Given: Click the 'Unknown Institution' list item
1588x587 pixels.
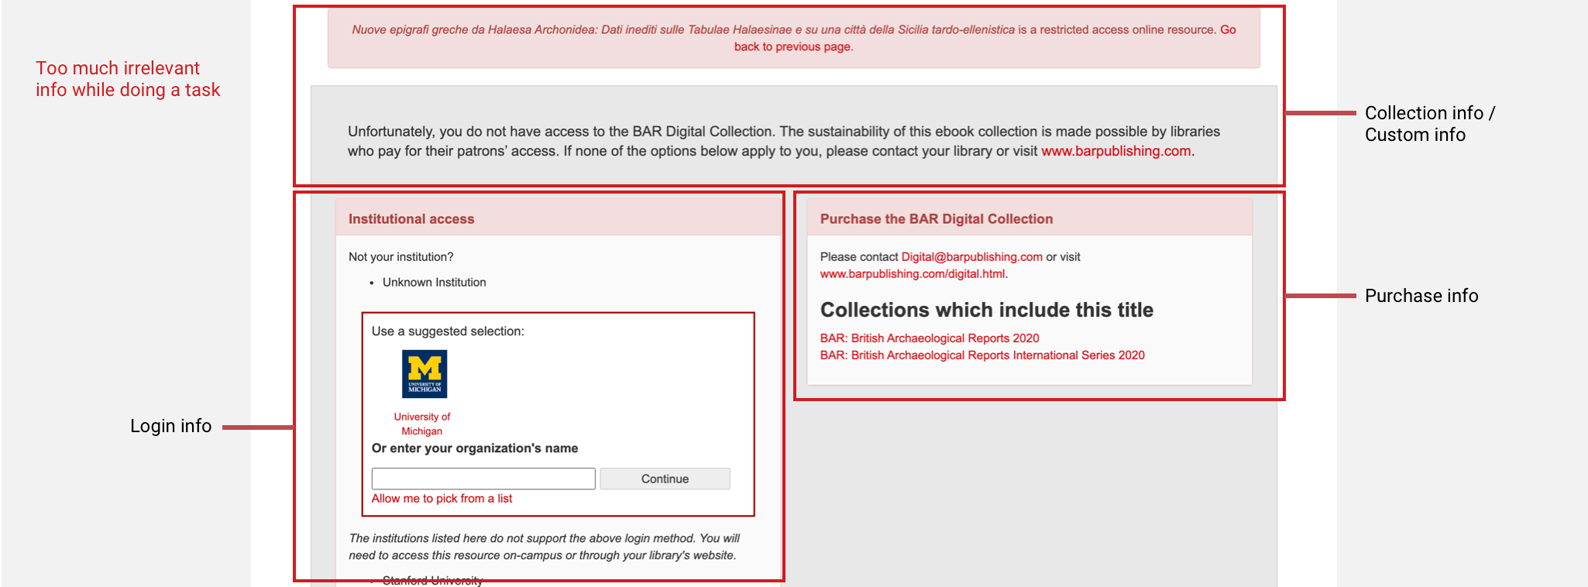Looking at the screenshot, I should (434, 283).
